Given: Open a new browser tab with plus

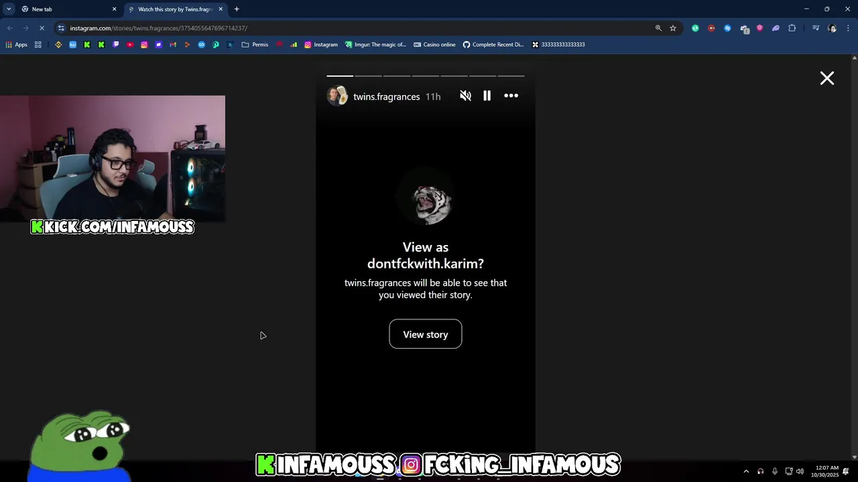Looking at the screenshot, I should 237,9.
